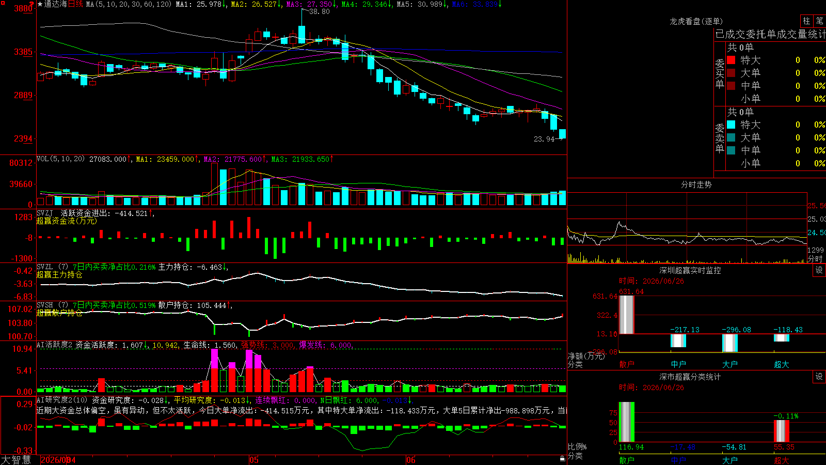The height and width of the screenshot is (465, 826).
Task: Jump to the 06 month marker on time axis
Action: click(410, 460)
